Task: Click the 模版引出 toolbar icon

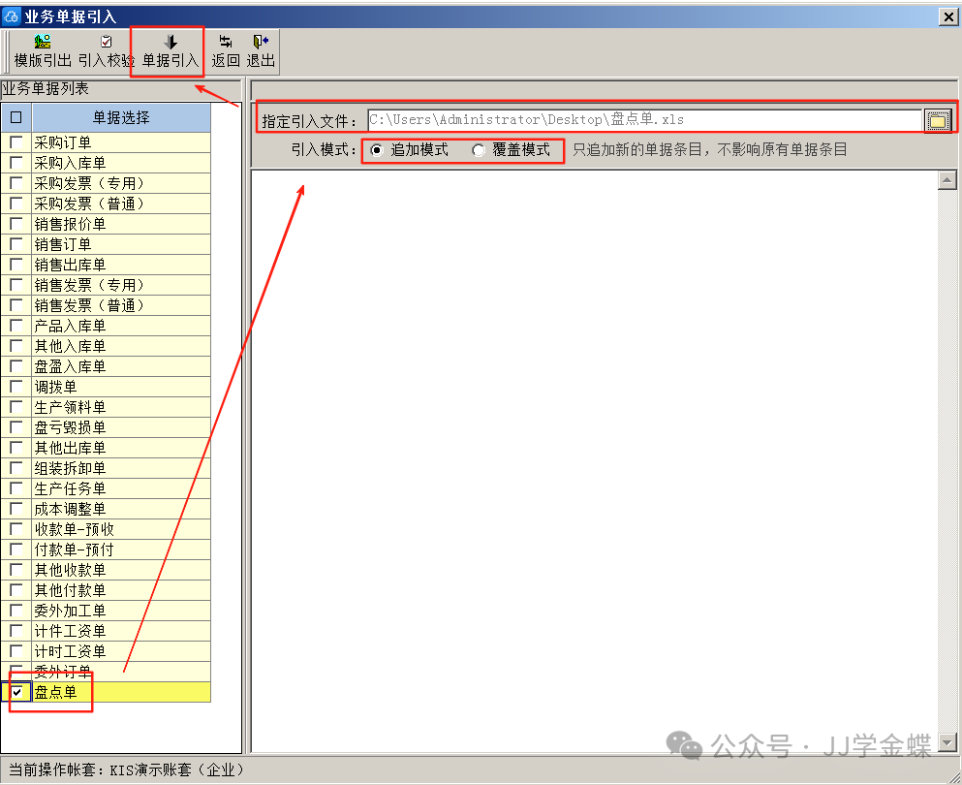Action: tap(43, 42)
